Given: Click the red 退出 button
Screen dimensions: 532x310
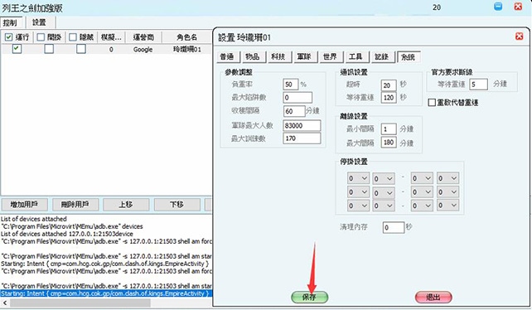Looking at the screenshot, I should pos(433,297).
